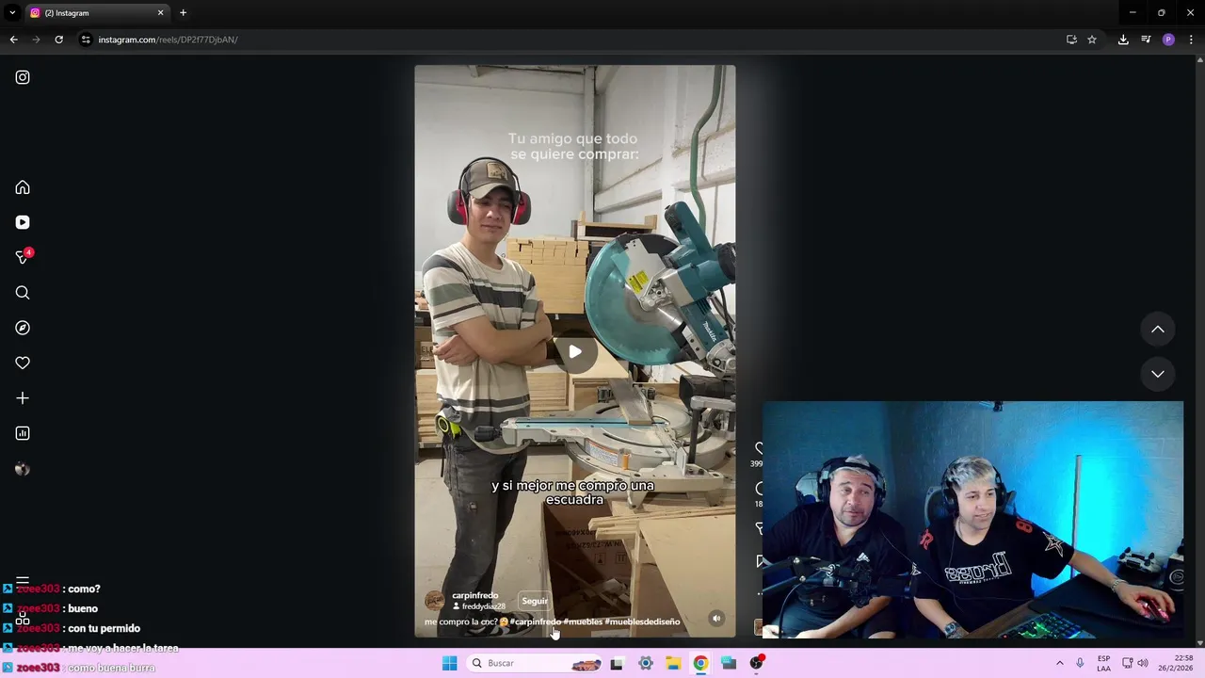Open Chrome media controls icon
The image size is (1205, 678).
[1146, 40]
